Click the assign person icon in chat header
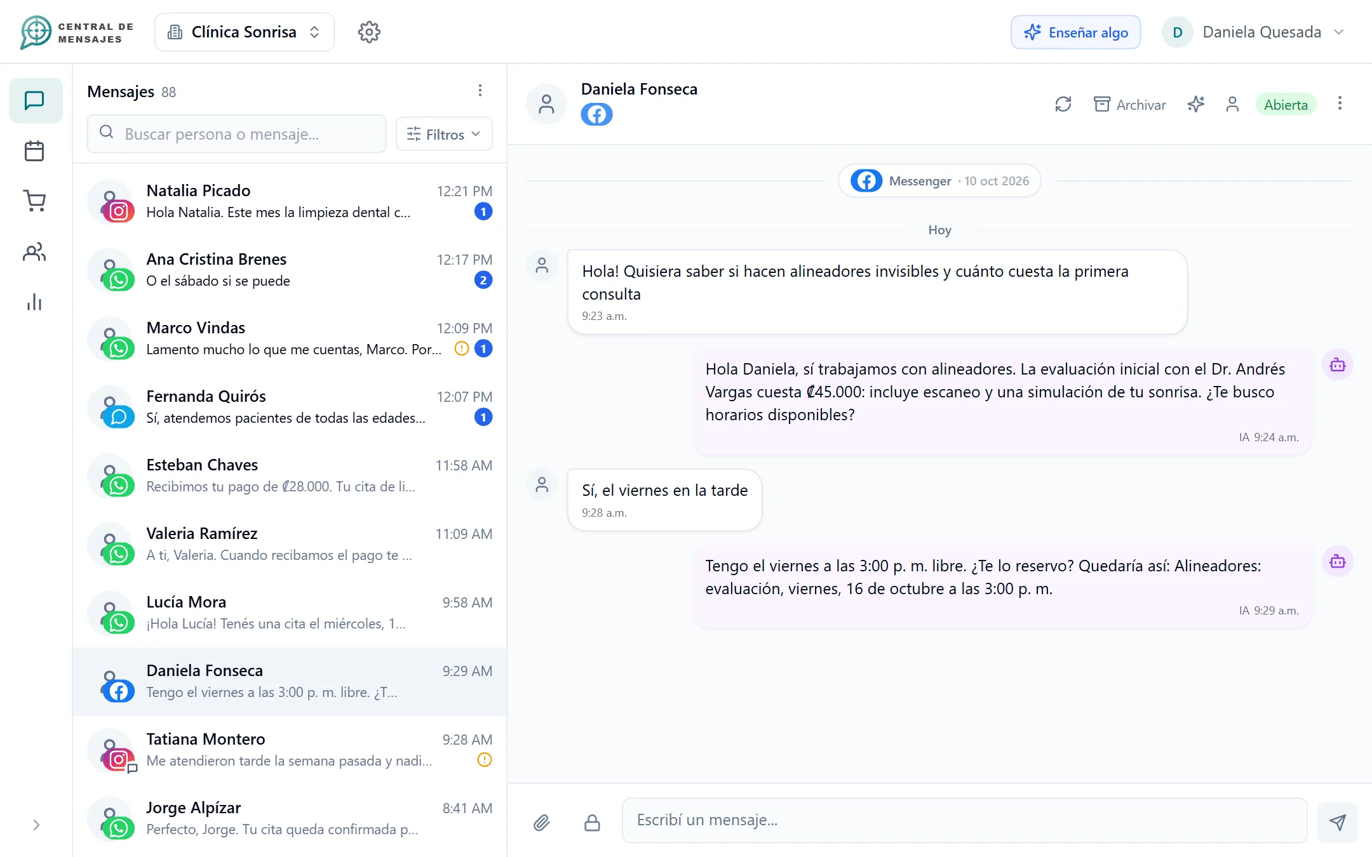Viewport: 1372px width, 857px height. [x=1232, y=104]
